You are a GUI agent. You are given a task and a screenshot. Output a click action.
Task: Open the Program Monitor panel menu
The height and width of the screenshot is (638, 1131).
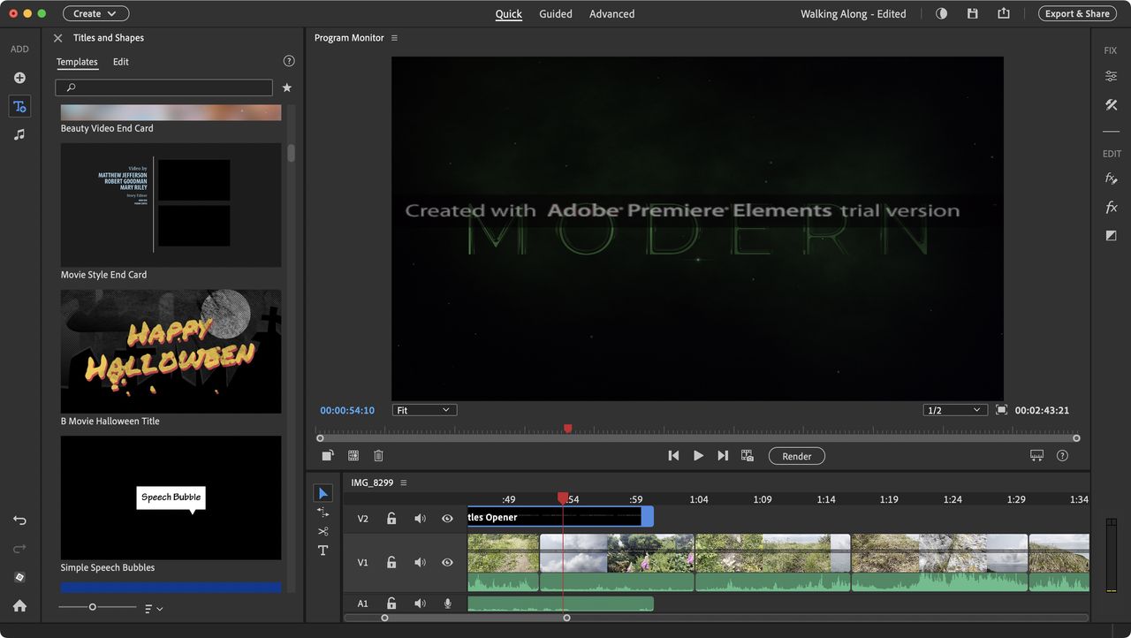[x=394, y=38]
